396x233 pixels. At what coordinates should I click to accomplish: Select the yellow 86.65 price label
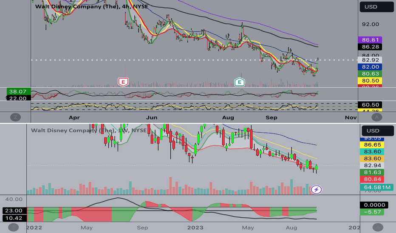(x=372, y=145)
